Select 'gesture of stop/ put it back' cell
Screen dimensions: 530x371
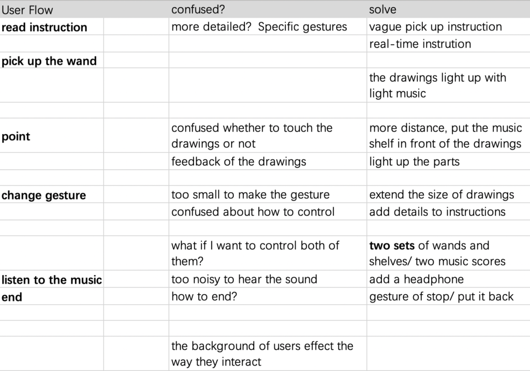pos(448,296)
